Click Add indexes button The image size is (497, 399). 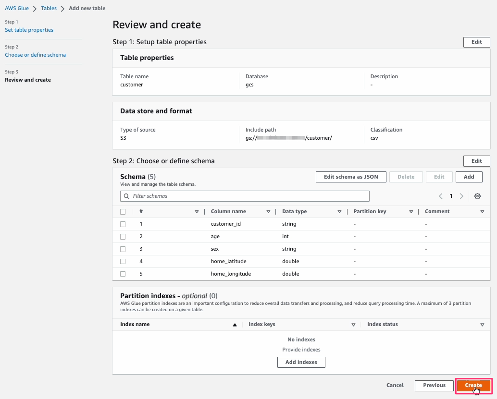point(301,362)
